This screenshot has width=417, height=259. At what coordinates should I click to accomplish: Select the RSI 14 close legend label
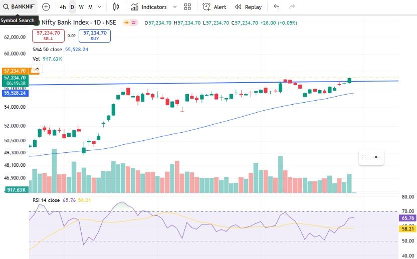tap(46, 200)
